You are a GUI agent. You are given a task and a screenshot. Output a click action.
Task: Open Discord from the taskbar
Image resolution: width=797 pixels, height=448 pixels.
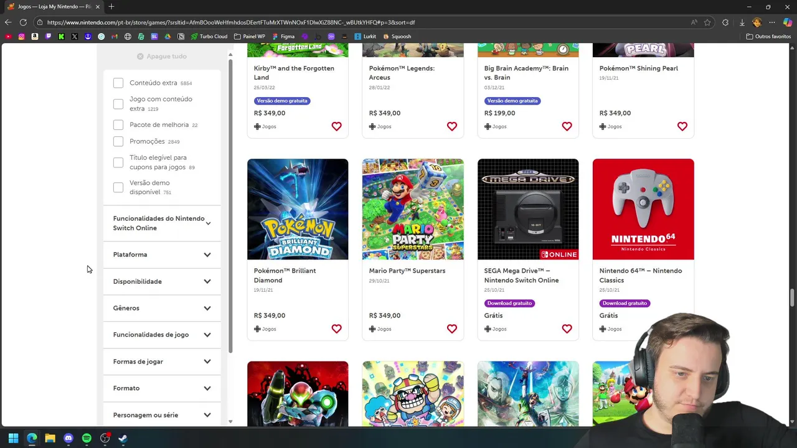click(68, 439)
